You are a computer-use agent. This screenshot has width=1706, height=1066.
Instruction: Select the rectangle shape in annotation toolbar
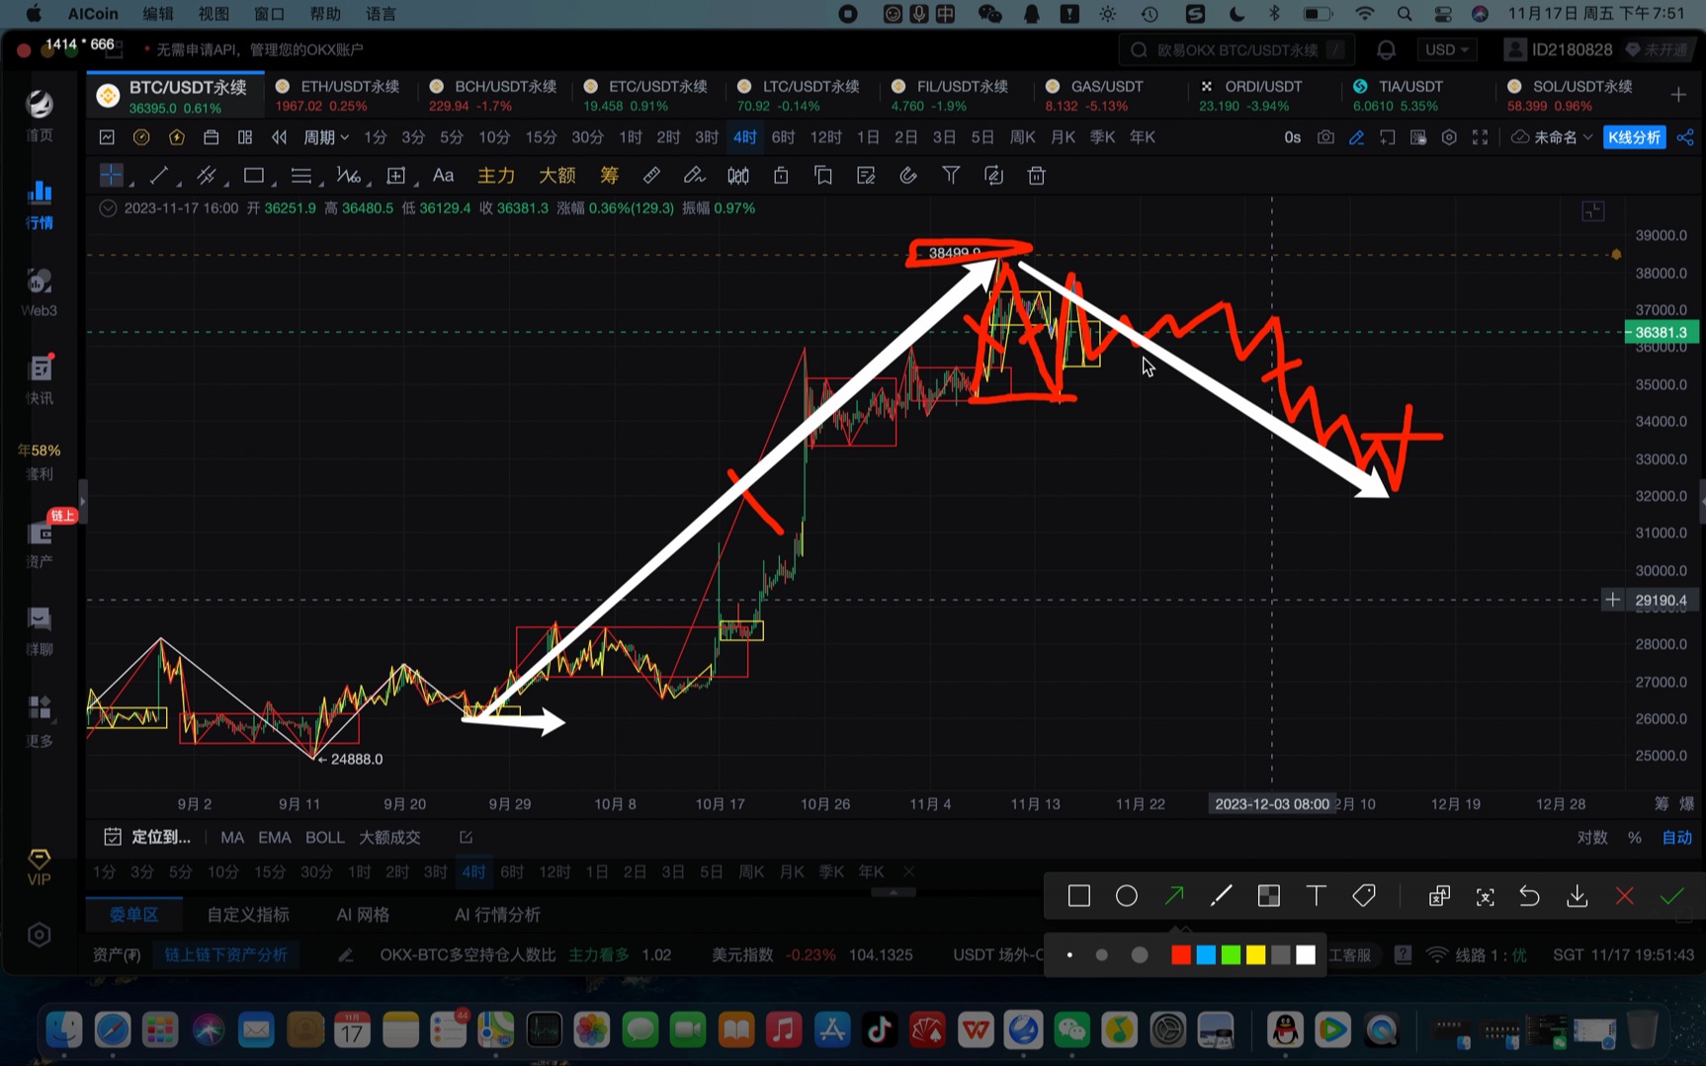pos(1078,896)
